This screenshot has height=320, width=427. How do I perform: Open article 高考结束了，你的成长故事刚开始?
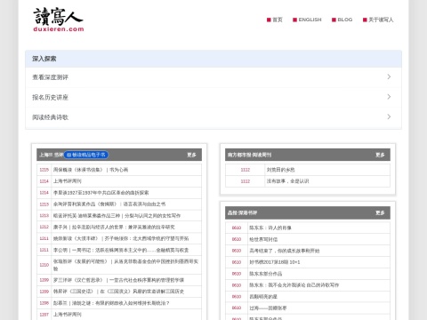285,251
